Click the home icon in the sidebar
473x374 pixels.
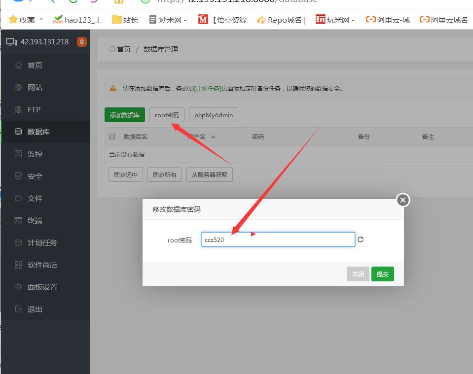(x=18, y=65)
